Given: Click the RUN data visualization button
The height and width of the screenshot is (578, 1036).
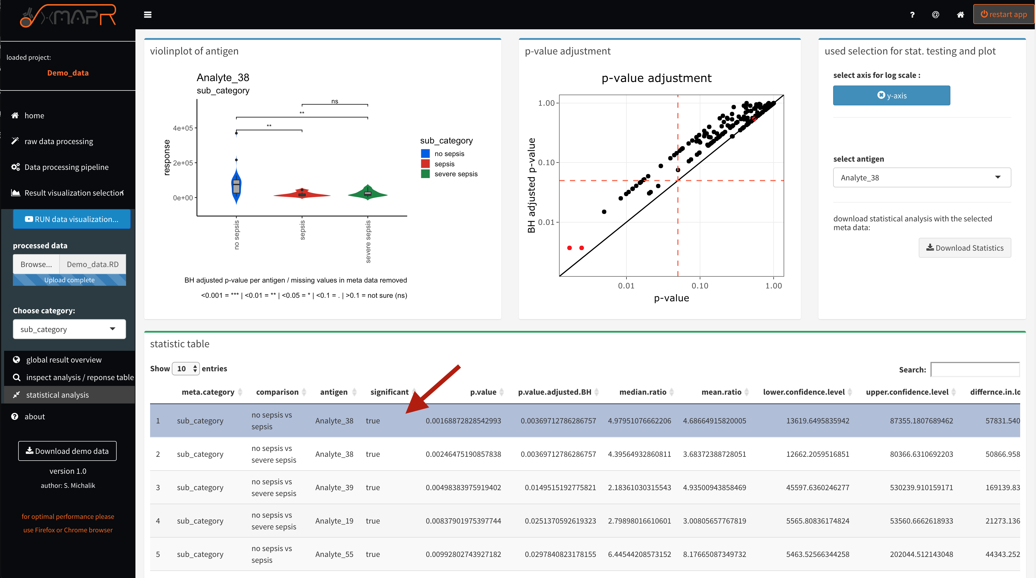Looking at the screenshot, I should click(x=71, y=219).
